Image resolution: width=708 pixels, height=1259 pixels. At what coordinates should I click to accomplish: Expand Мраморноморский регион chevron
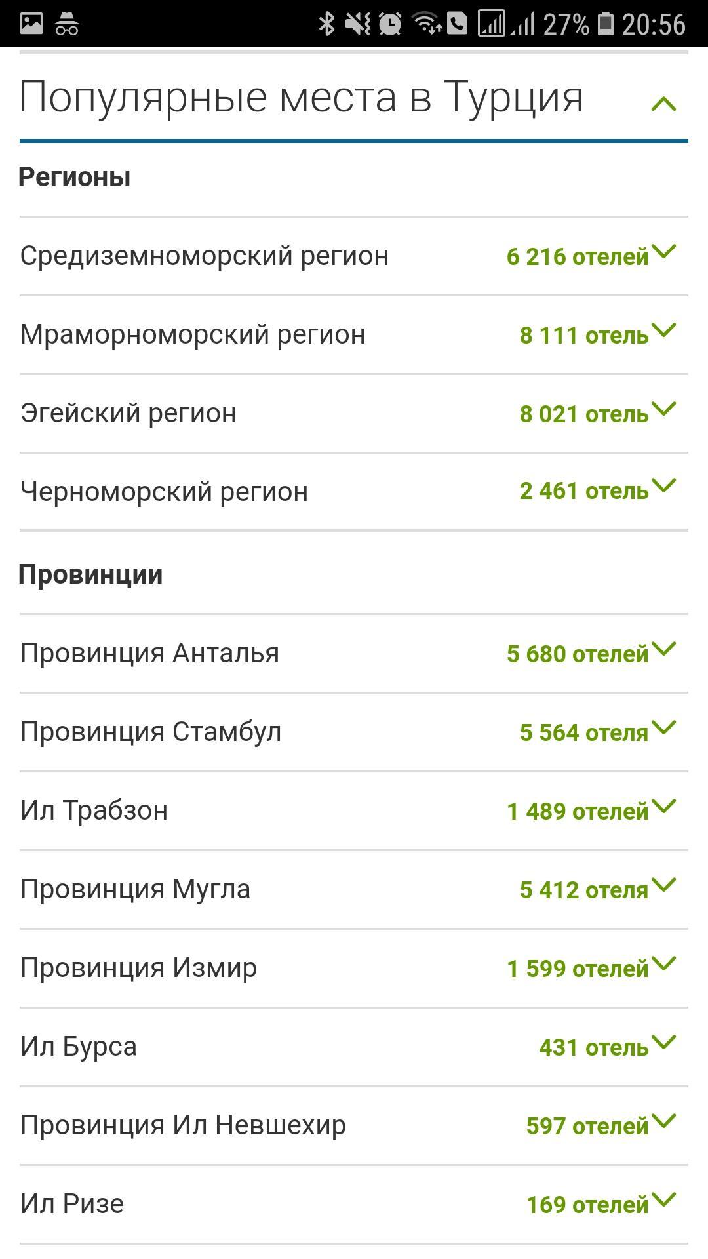[663, 330]
